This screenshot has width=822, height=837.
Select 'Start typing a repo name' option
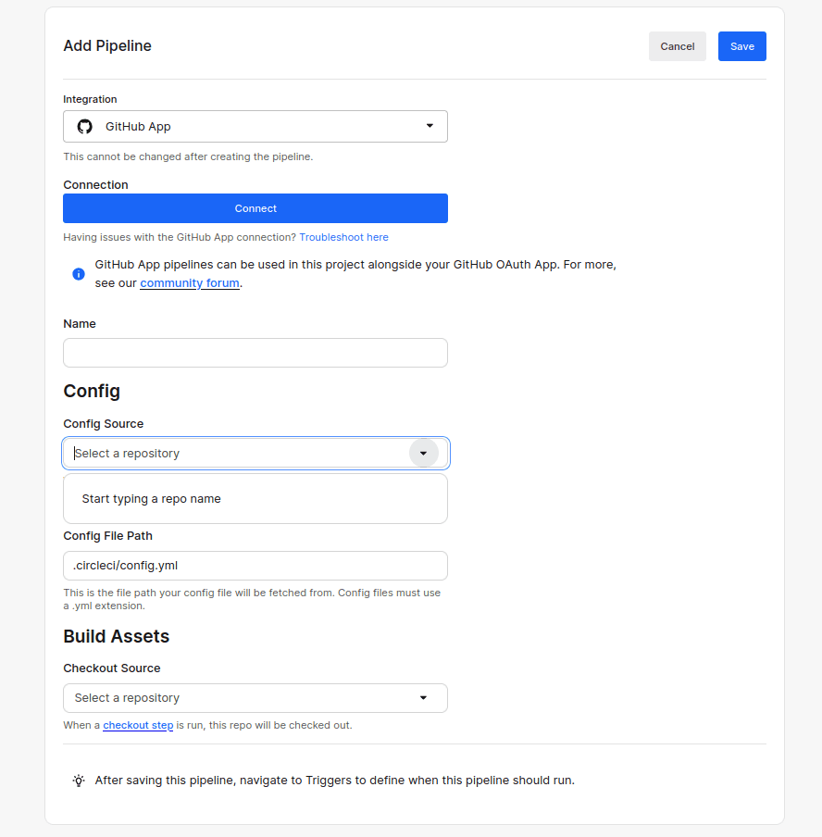click(x=152, y=499)
